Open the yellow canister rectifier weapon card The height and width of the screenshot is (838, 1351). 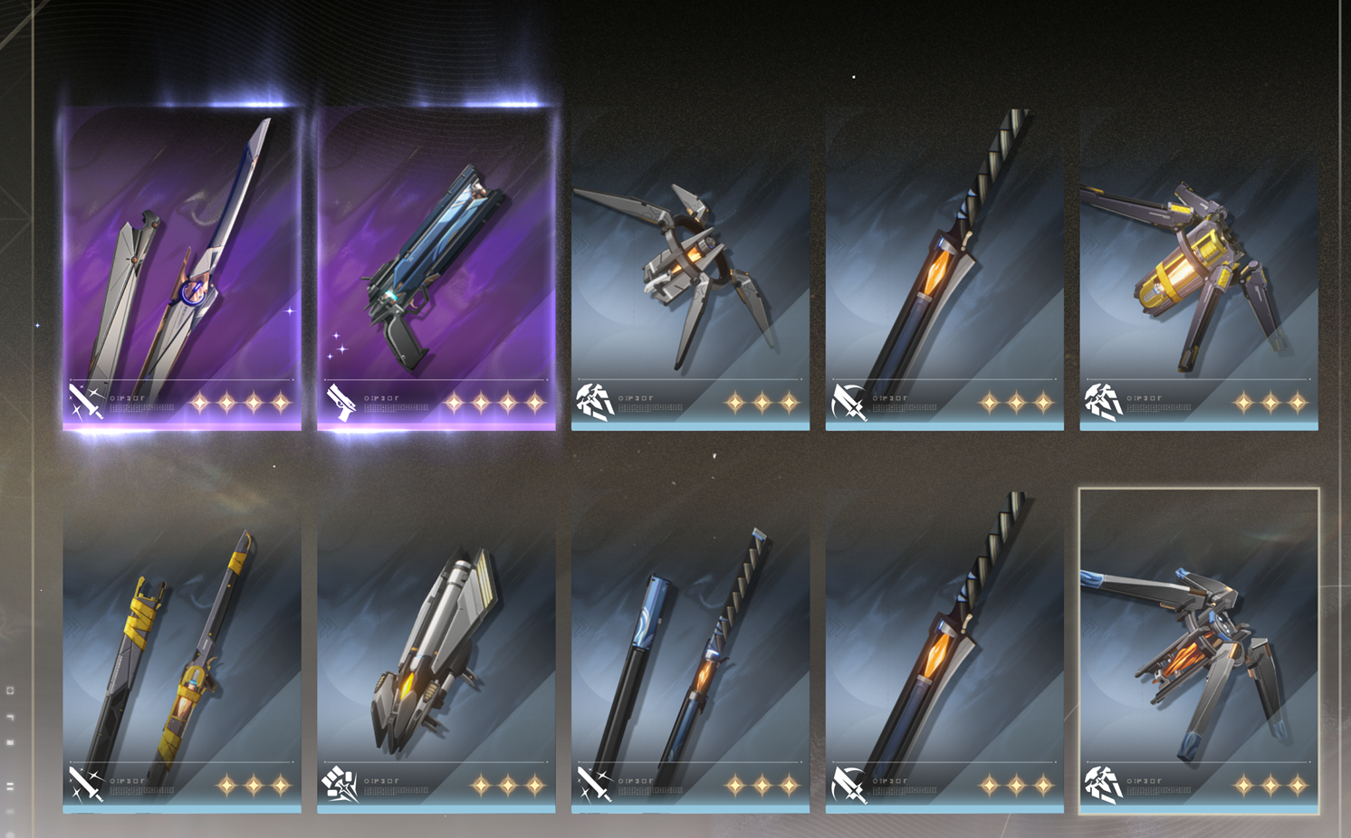[1199, 269]
